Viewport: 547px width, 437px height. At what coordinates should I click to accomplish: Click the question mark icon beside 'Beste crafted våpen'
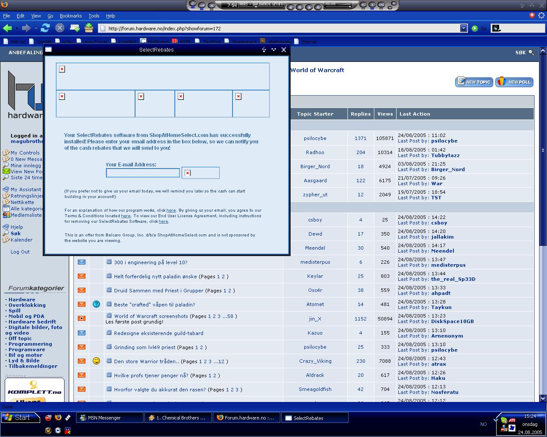coord(96,304)
